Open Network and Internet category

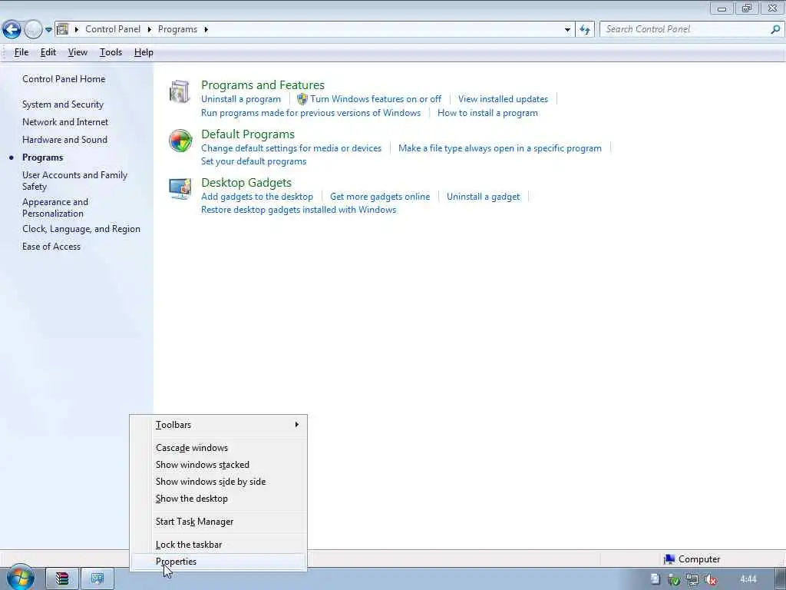point(65,122)
